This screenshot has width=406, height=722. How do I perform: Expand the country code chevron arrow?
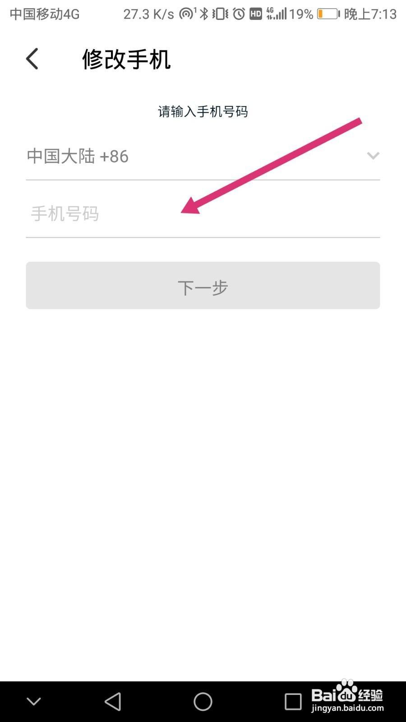tap(373, 156)
